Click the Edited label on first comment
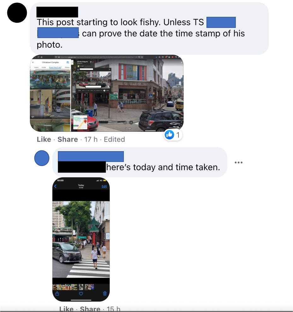 (114, 139)
